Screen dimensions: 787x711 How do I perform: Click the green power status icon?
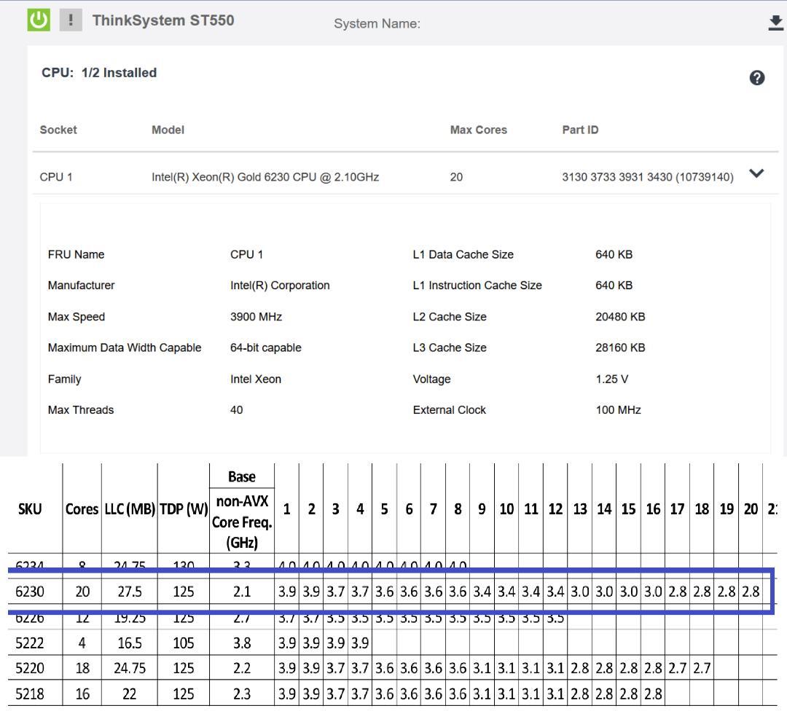tap(39, 20)
